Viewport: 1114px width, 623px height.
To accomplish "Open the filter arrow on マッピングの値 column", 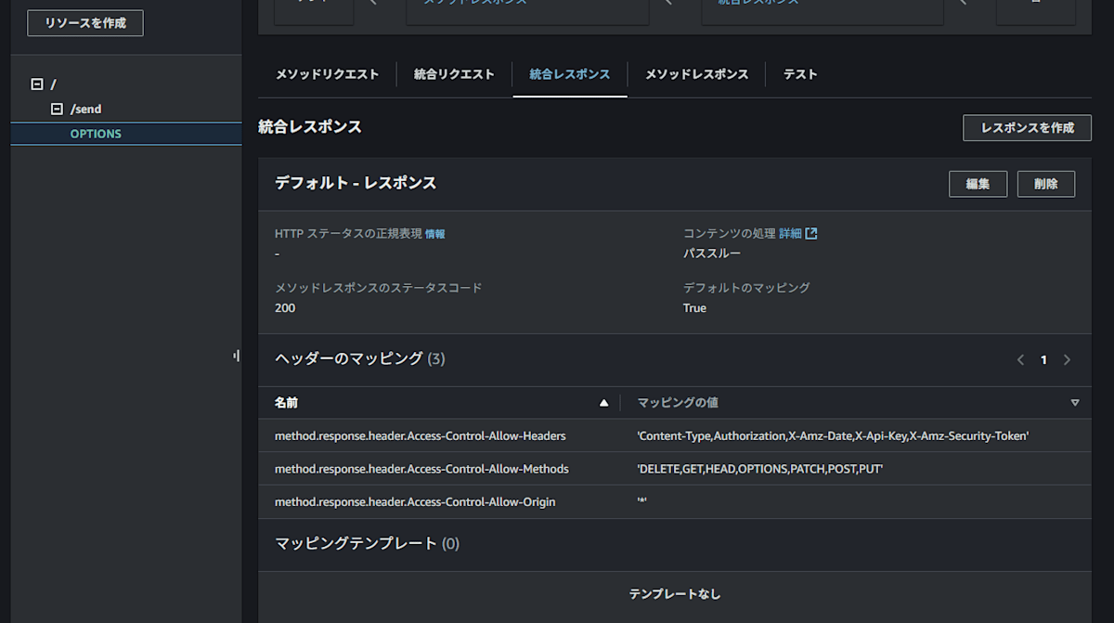I will 1074,402.
